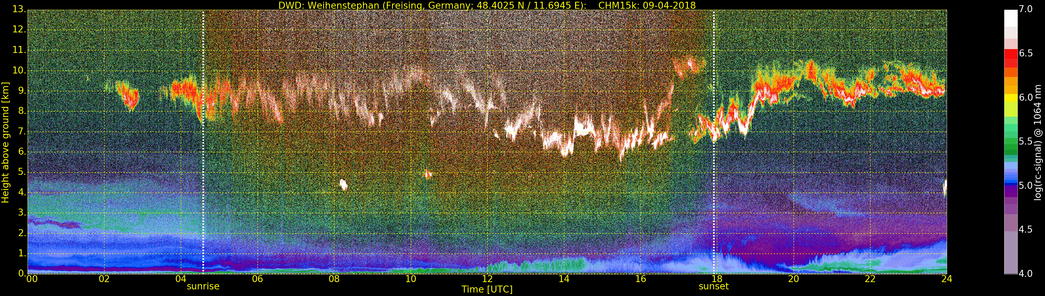Screen dimensions: 1045x296
Task: Pick the dark blue colorbar band near 5.0
Action: (x=1011, y=185)
